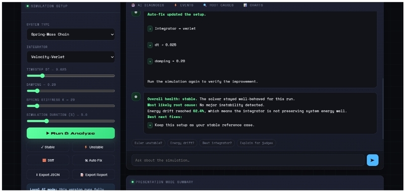The width and height of the screenshot is (405, 194).
Task: Click the 'Euler unstable?' suggestion chip
Action: [x=148, y=143]
